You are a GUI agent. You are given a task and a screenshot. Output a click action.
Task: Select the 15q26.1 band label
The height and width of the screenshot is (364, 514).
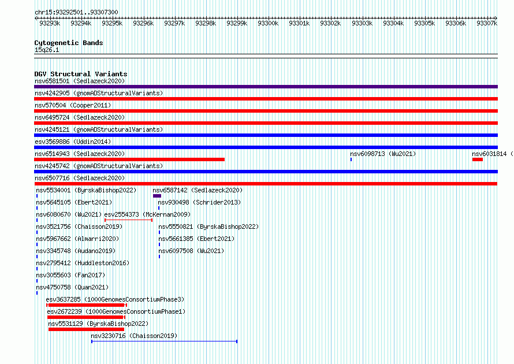tap(47, 50)
